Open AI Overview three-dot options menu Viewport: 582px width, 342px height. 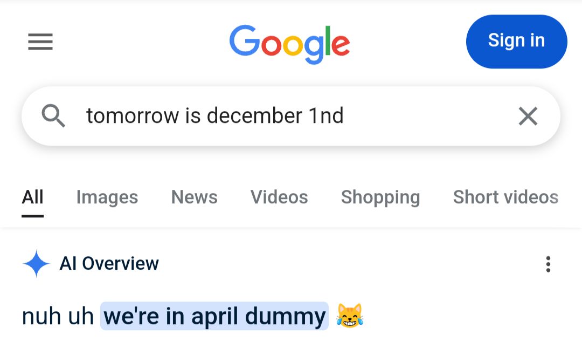[548, 264]
